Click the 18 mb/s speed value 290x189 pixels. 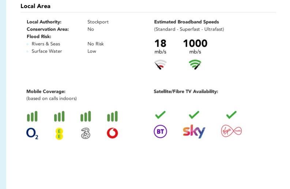[160, 44]
